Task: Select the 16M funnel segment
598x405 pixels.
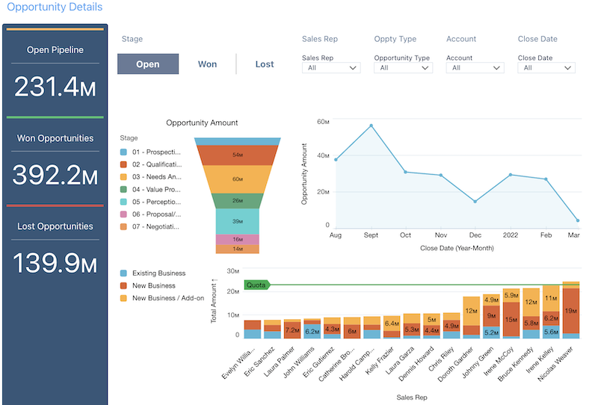Action: pos(237,239)
